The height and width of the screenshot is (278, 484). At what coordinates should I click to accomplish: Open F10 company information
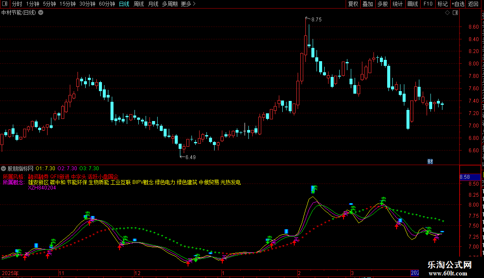(x=428, y=4)
